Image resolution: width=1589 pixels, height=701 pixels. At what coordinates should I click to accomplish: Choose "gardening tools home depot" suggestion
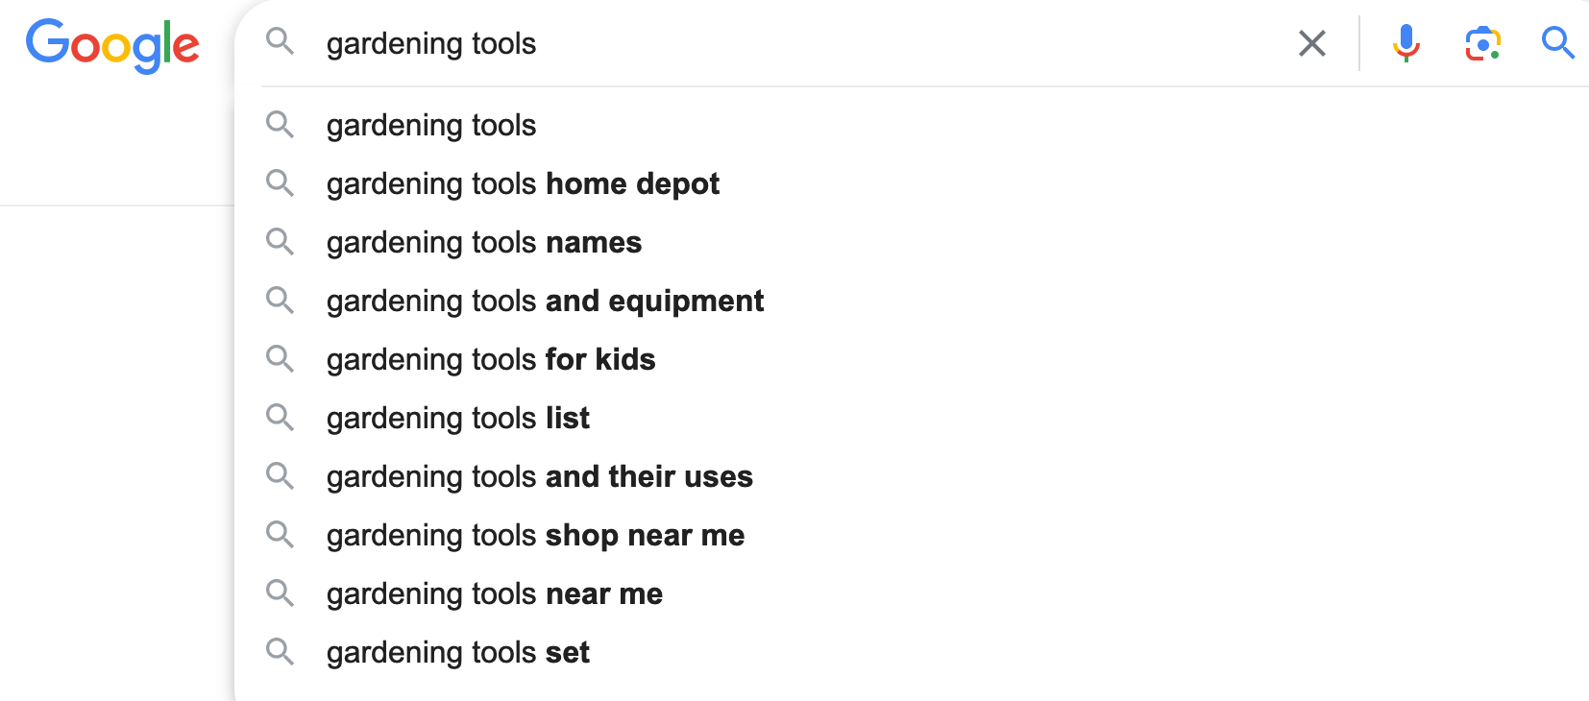(x=523, y=184)
